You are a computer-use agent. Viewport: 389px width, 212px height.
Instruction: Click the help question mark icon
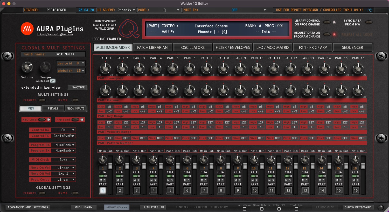point(381,207)
